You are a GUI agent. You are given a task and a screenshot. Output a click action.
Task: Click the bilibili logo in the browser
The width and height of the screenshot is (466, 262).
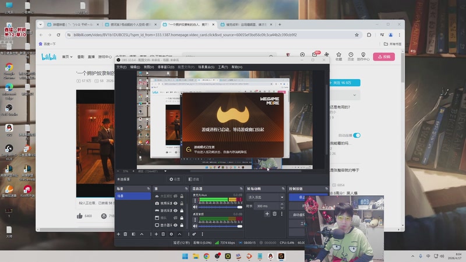pyautogui.click(x=49, y=56)
